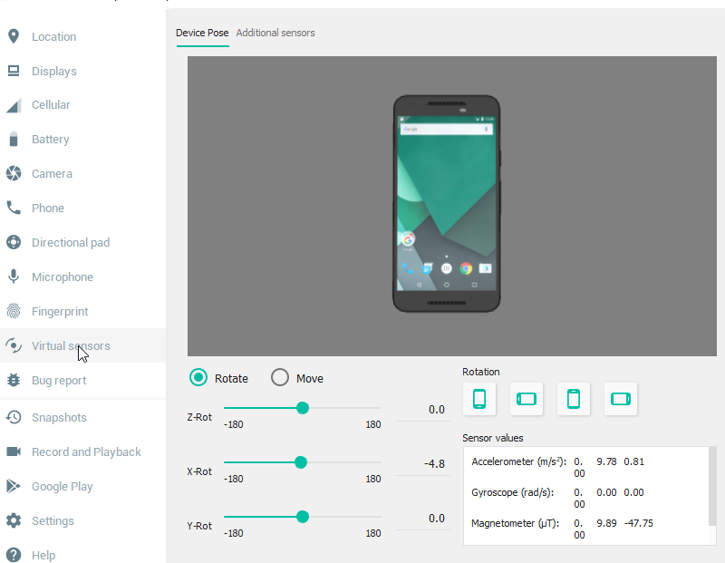This screenshot has height=563, width=725.
Task: Go to Phone settings label
Action: pos(48,209)
